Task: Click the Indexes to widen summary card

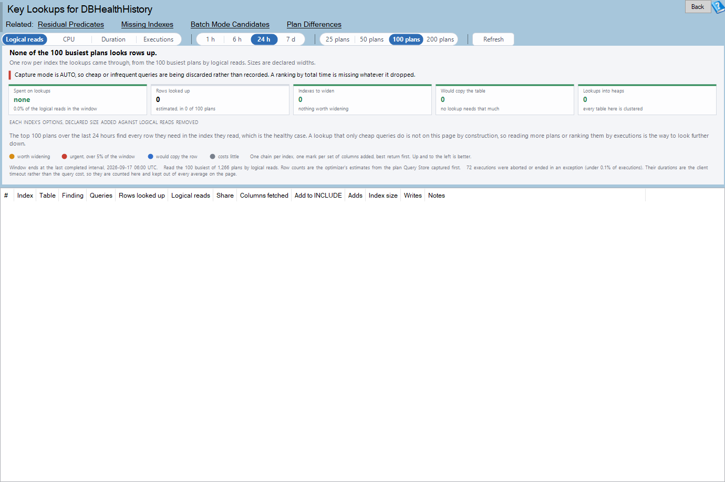Action: [362, 99]
